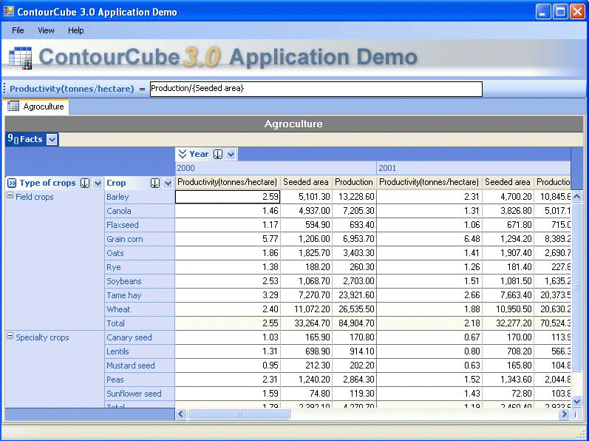Image resolution: width=589 pixels, height=441 pixels.
Task: Click the title bar application icon
Action: click(9, 11)
